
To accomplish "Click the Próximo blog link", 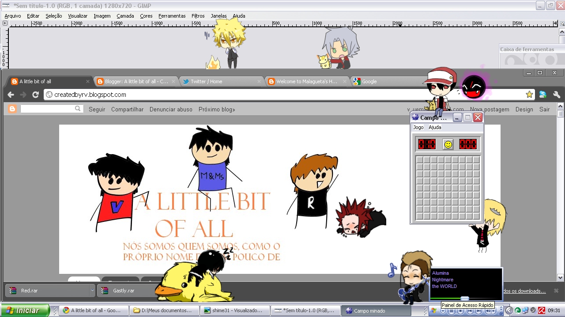I will pyautogui.click(x=216, y=109).
